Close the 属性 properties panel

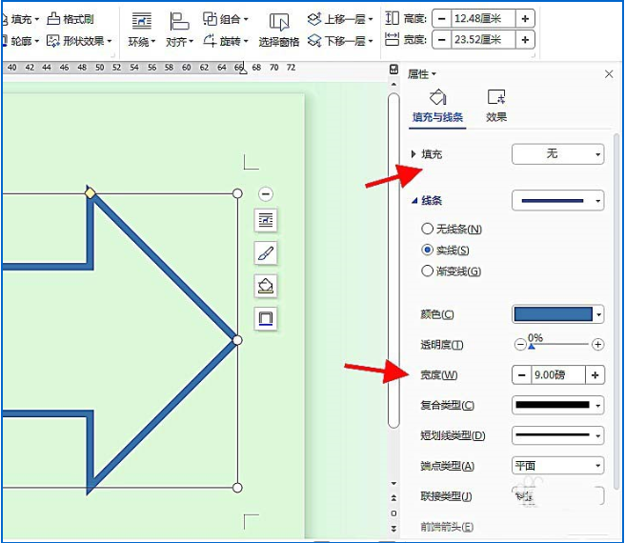point(609,73)
